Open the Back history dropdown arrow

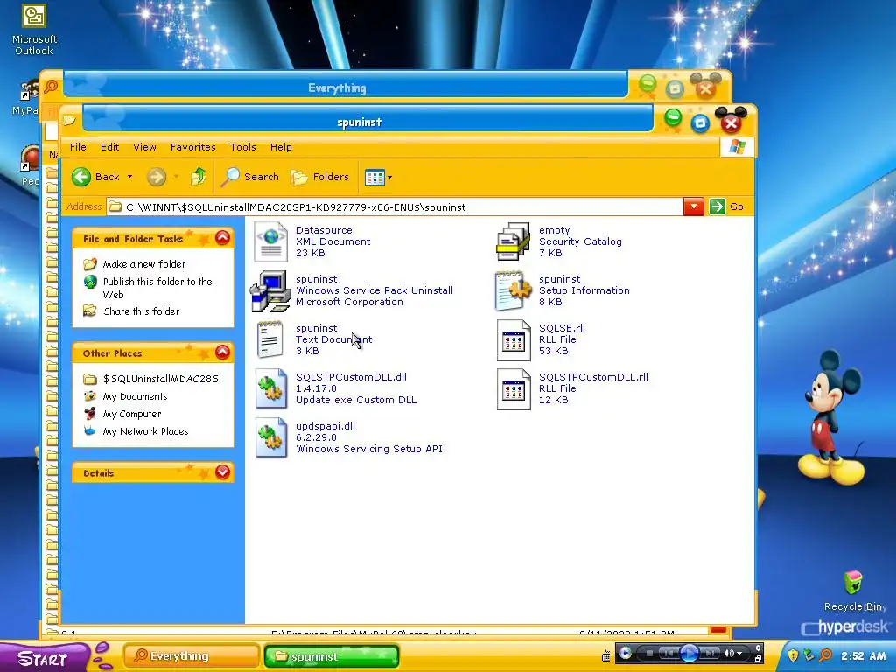coord(129,177)
